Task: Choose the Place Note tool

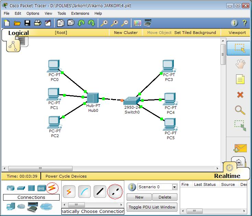Action: point(240,79)
